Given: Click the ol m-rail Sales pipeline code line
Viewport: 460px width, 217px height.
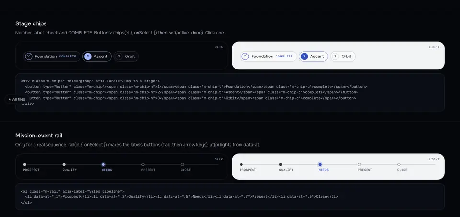Looking at the screenshot, I should click(x=72, y=191).
